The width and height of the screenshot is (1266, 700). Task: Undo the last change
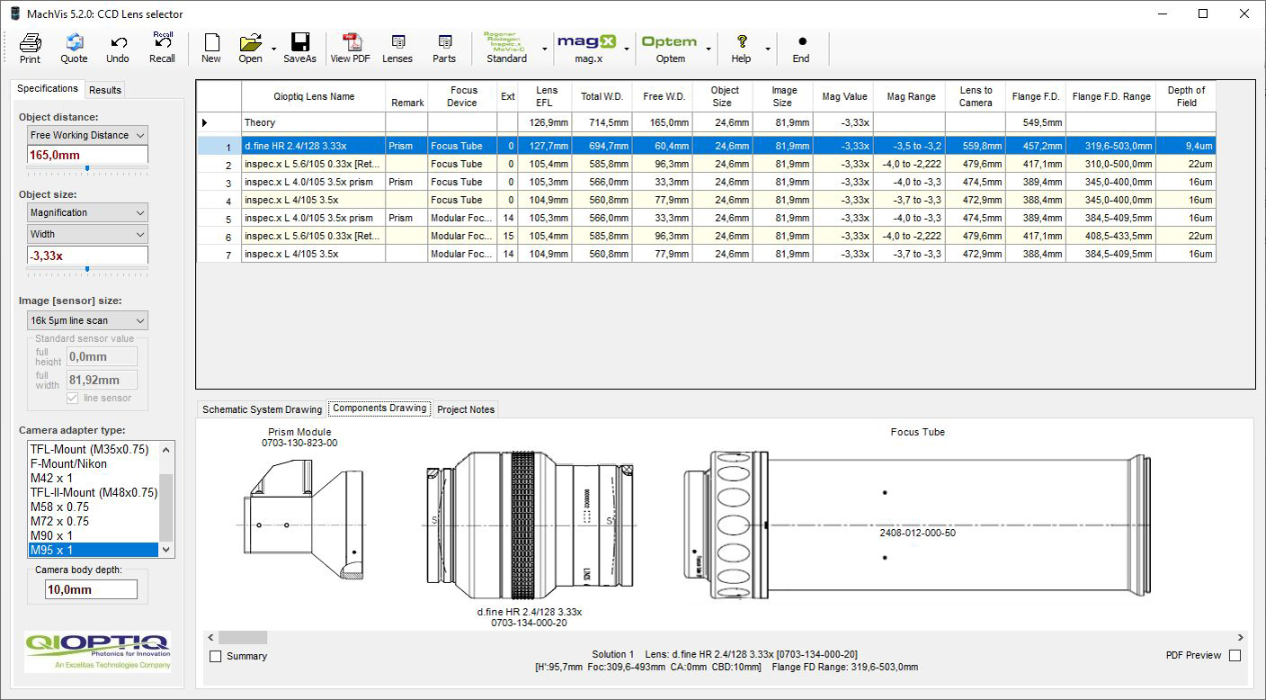118,48
